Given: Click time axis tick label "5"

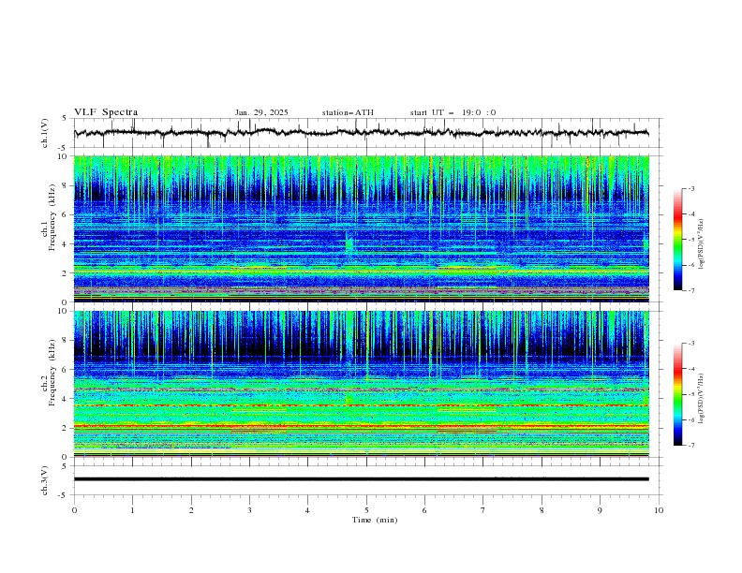Looking at the screenshot, I should (366, 510).
